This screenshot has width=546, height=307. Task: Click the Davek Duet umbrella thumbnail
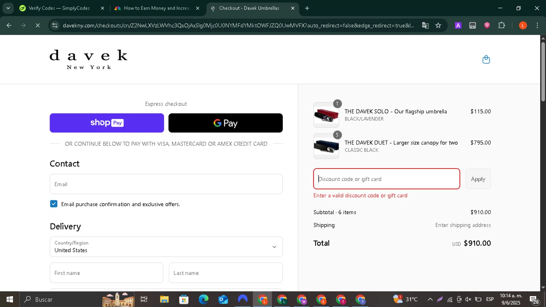coord(326,146)
